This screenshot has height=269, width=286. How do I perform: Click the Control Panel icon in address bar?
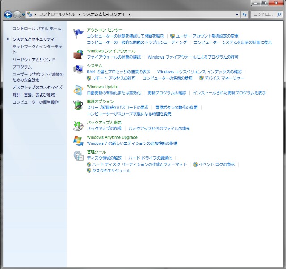click(x=29, y=14)
